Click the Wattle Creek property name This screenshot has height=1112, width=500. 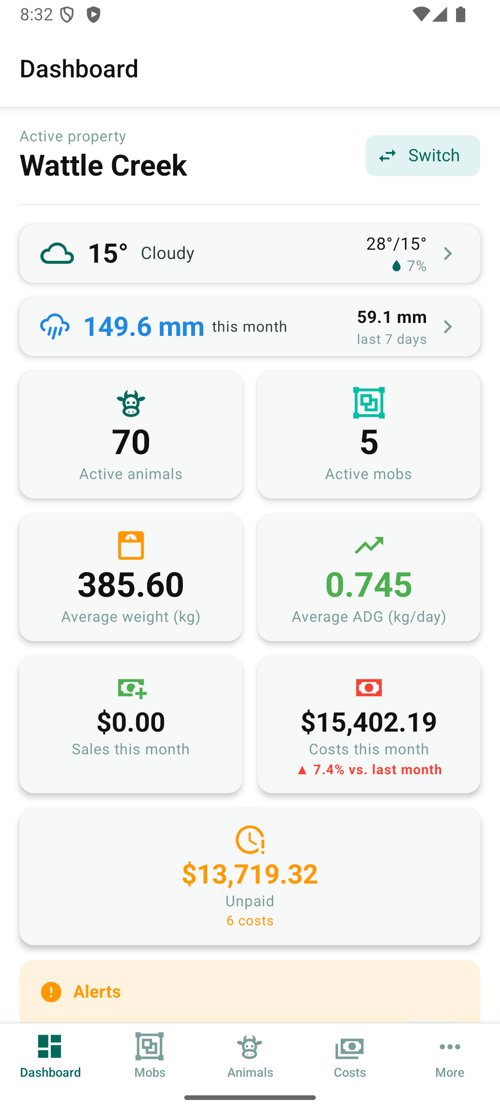click(104, 165)
